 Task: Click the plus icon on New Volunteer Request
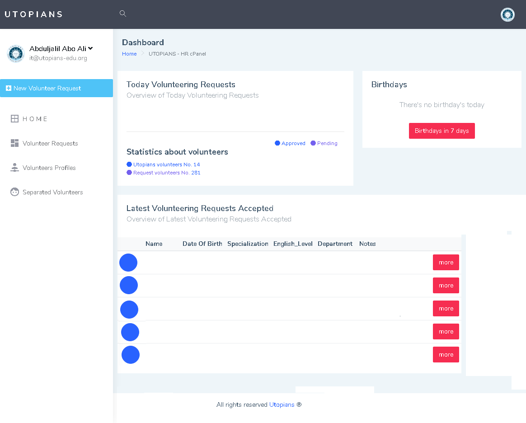(x=9, y=88)
